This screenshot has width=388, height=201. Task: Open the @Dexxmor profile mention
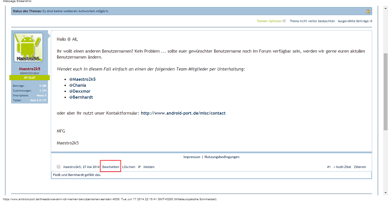pyautogui.click(x=80, y=91)
